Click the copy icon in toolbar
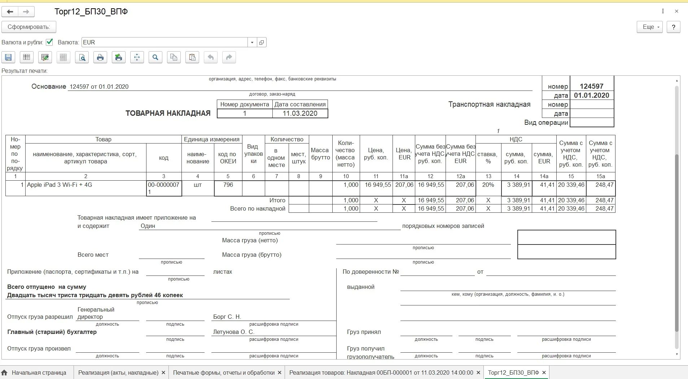The image size is (688, 379). tap(174, 57)
